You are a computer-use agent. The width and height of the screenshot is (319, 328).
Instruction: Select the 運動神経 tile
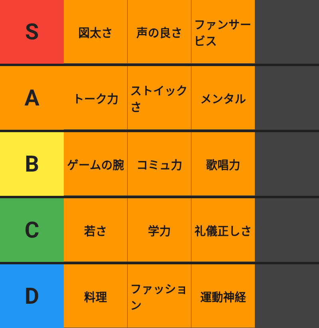(x=223, y=296)
